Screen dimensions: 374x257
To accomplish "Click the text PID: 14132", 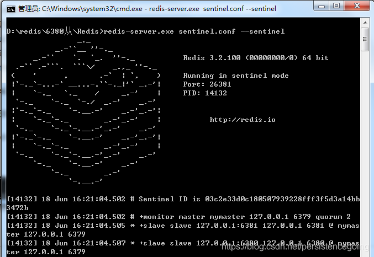I will click(204, 93).
